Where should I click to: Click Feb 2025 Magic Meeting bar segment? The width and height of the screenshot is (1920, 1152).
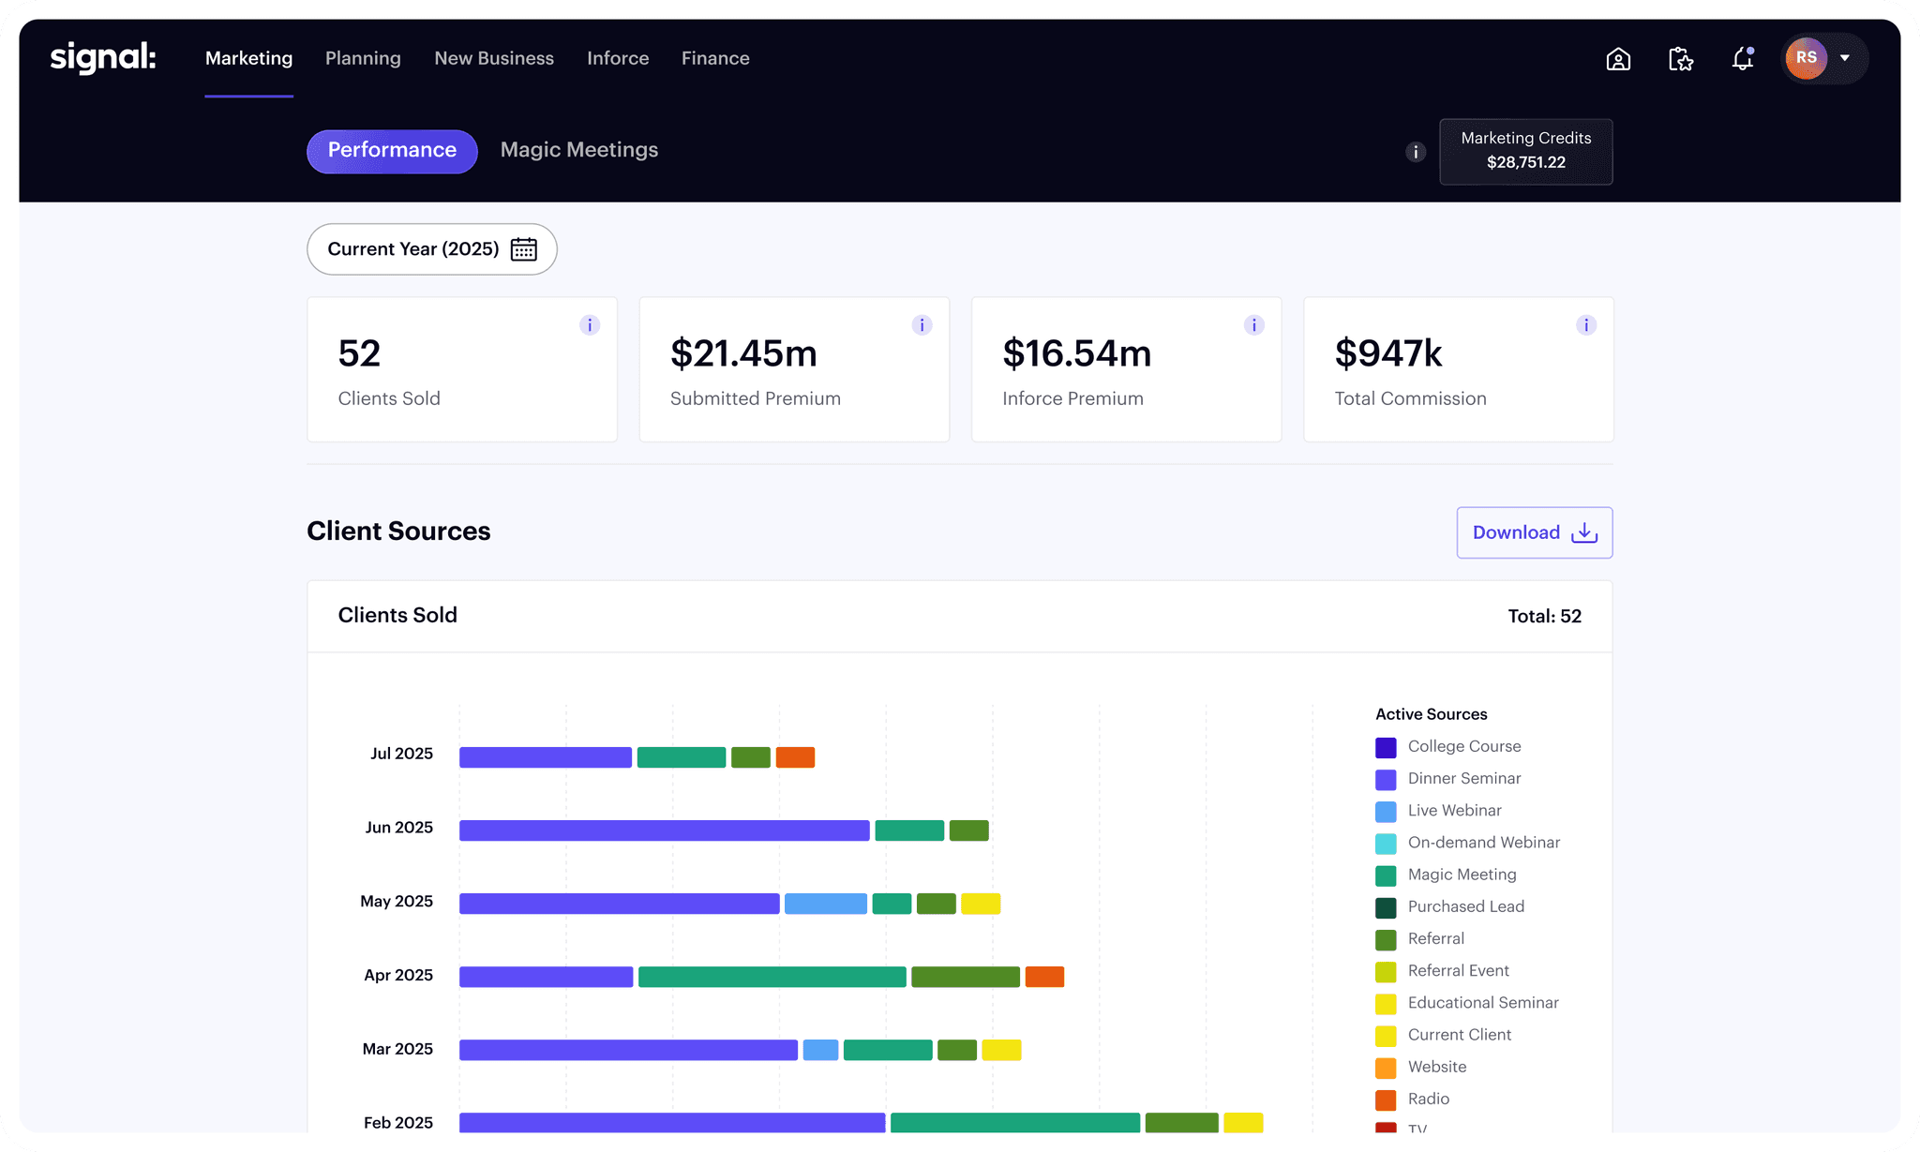click(x=1015, y=1122)
